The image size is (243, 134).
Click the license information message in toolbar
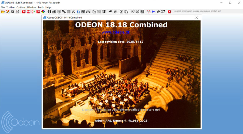(197, 11)
